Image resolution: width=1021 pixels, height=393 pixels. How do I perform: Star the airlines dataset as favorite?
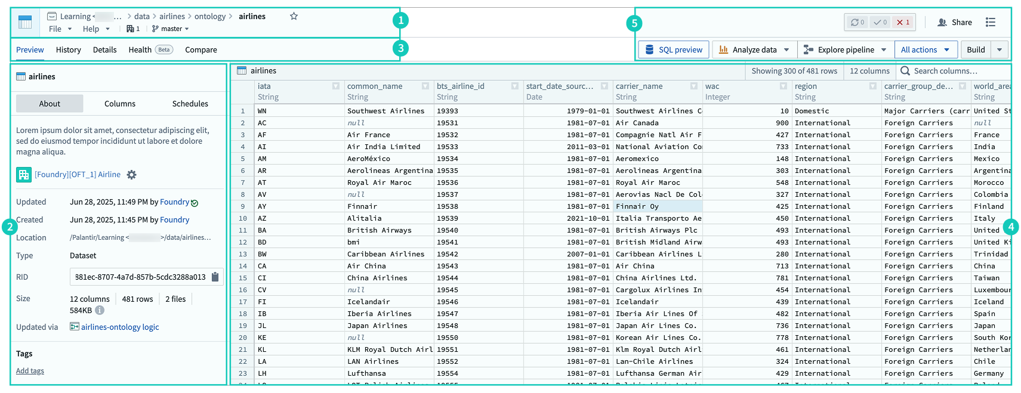(294, 16)
